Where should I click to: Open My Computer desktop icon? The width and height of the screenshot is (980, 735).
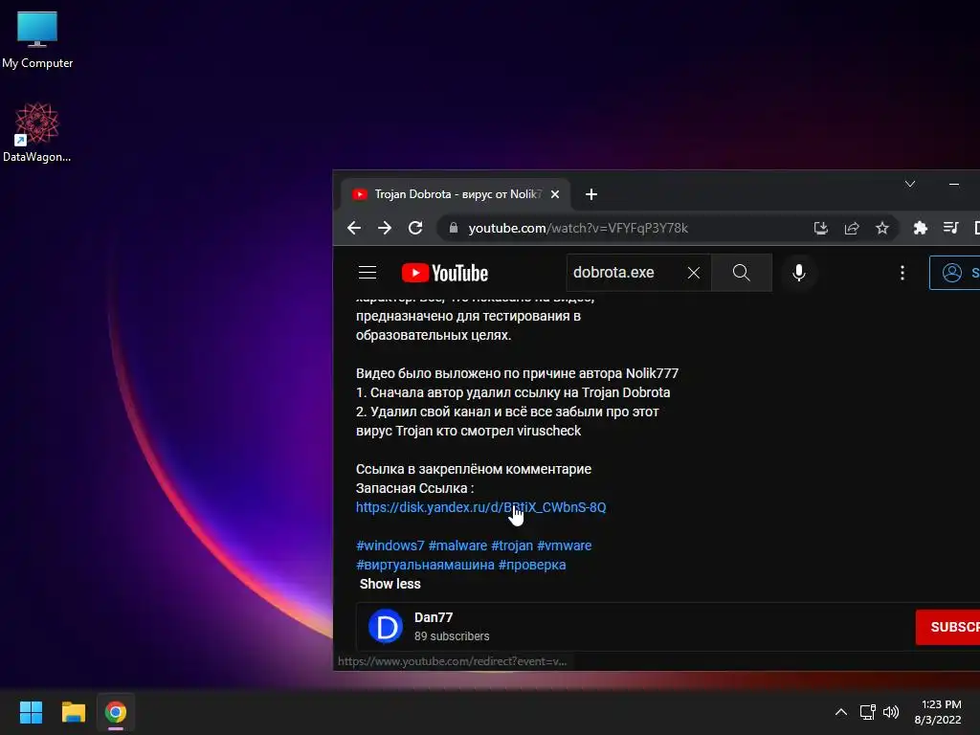click(37, 40)
